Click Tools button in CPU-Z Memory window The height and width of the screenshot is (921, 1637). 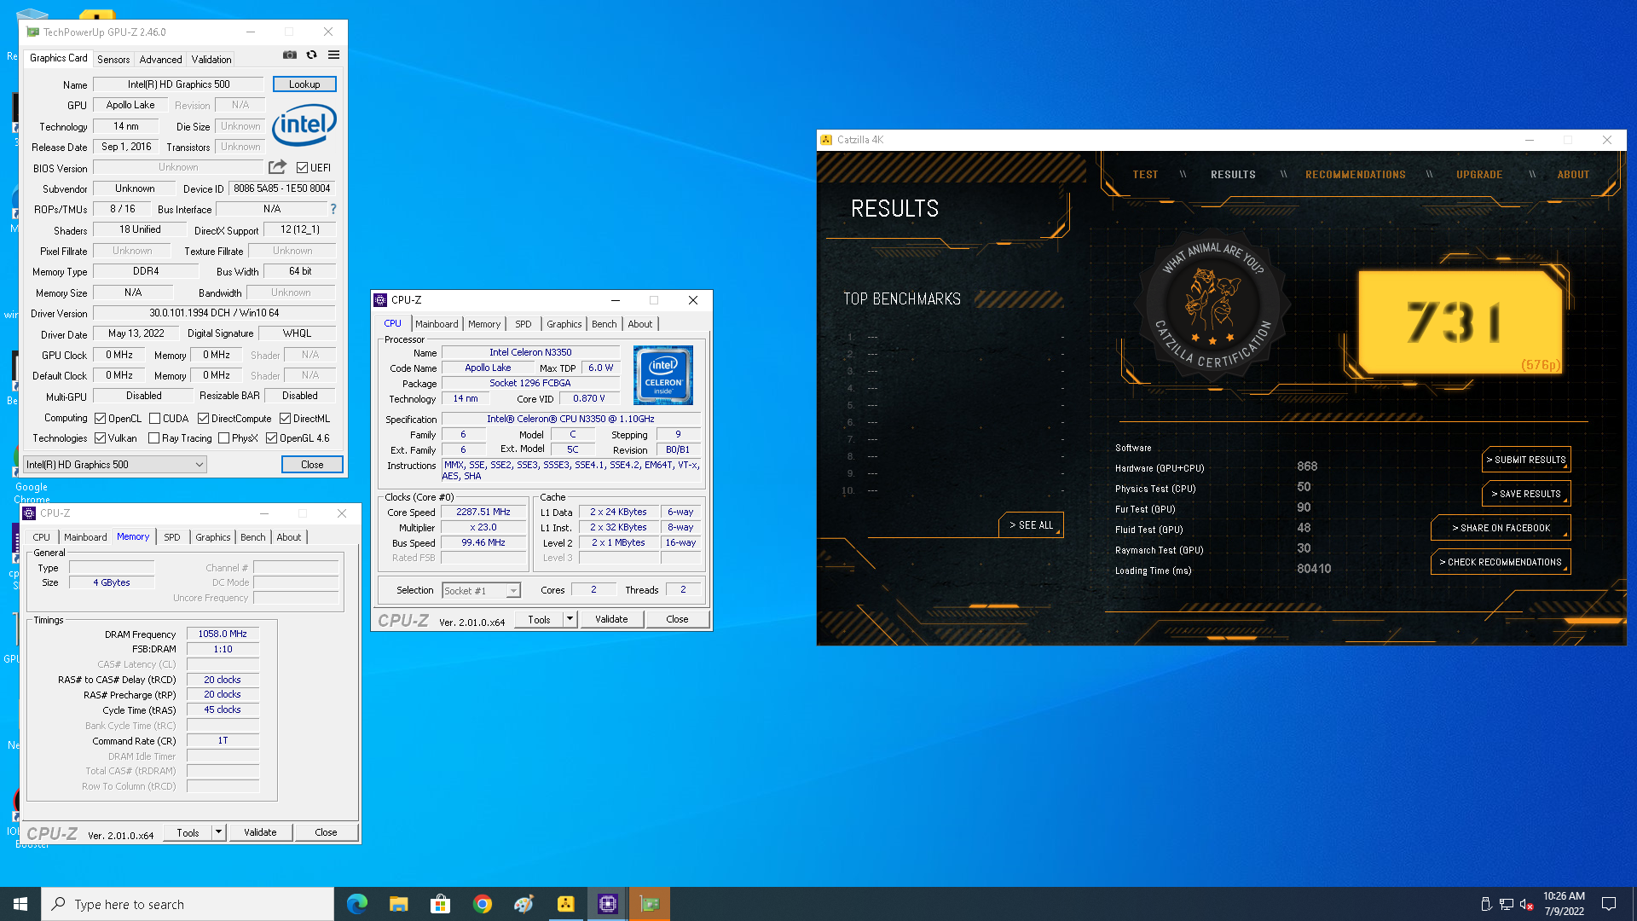click(188, 832)
